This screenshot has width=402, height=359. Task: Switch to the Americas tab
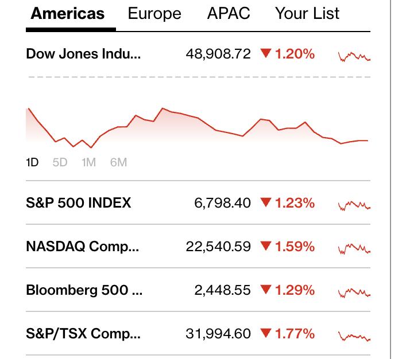pyautogui.click(x=68, y=14)
